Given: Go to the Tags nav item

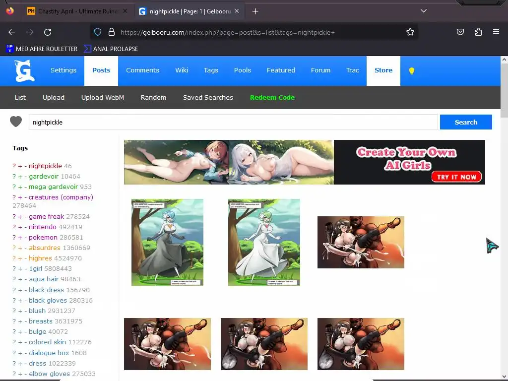Looking at the screenshot, I should (211, 70).
